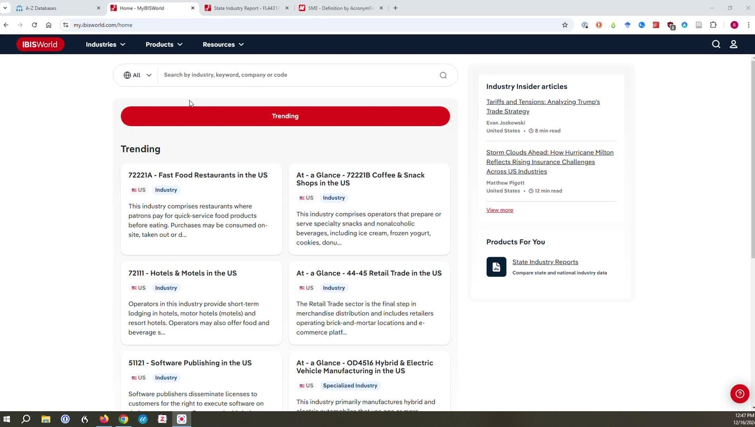Viewport: 755px width, 427px height.
Task: Click the View more link
Action: (x=500, y=210)
